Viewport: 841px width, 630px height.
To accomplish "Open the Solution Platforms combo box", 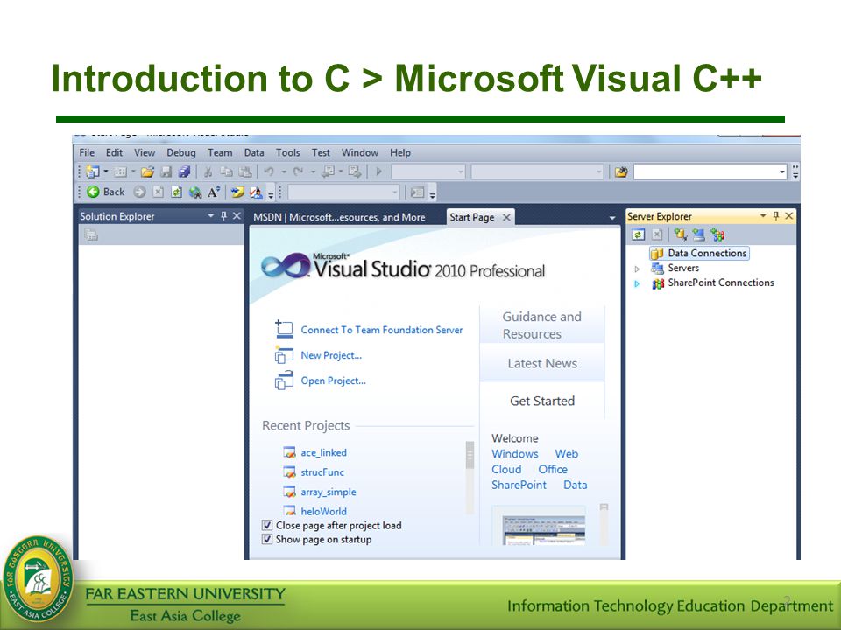I will (x=537, y=172).
